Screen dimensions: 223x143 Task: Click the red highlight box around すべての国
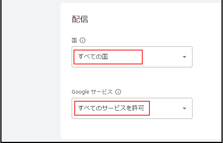(108, 57)
